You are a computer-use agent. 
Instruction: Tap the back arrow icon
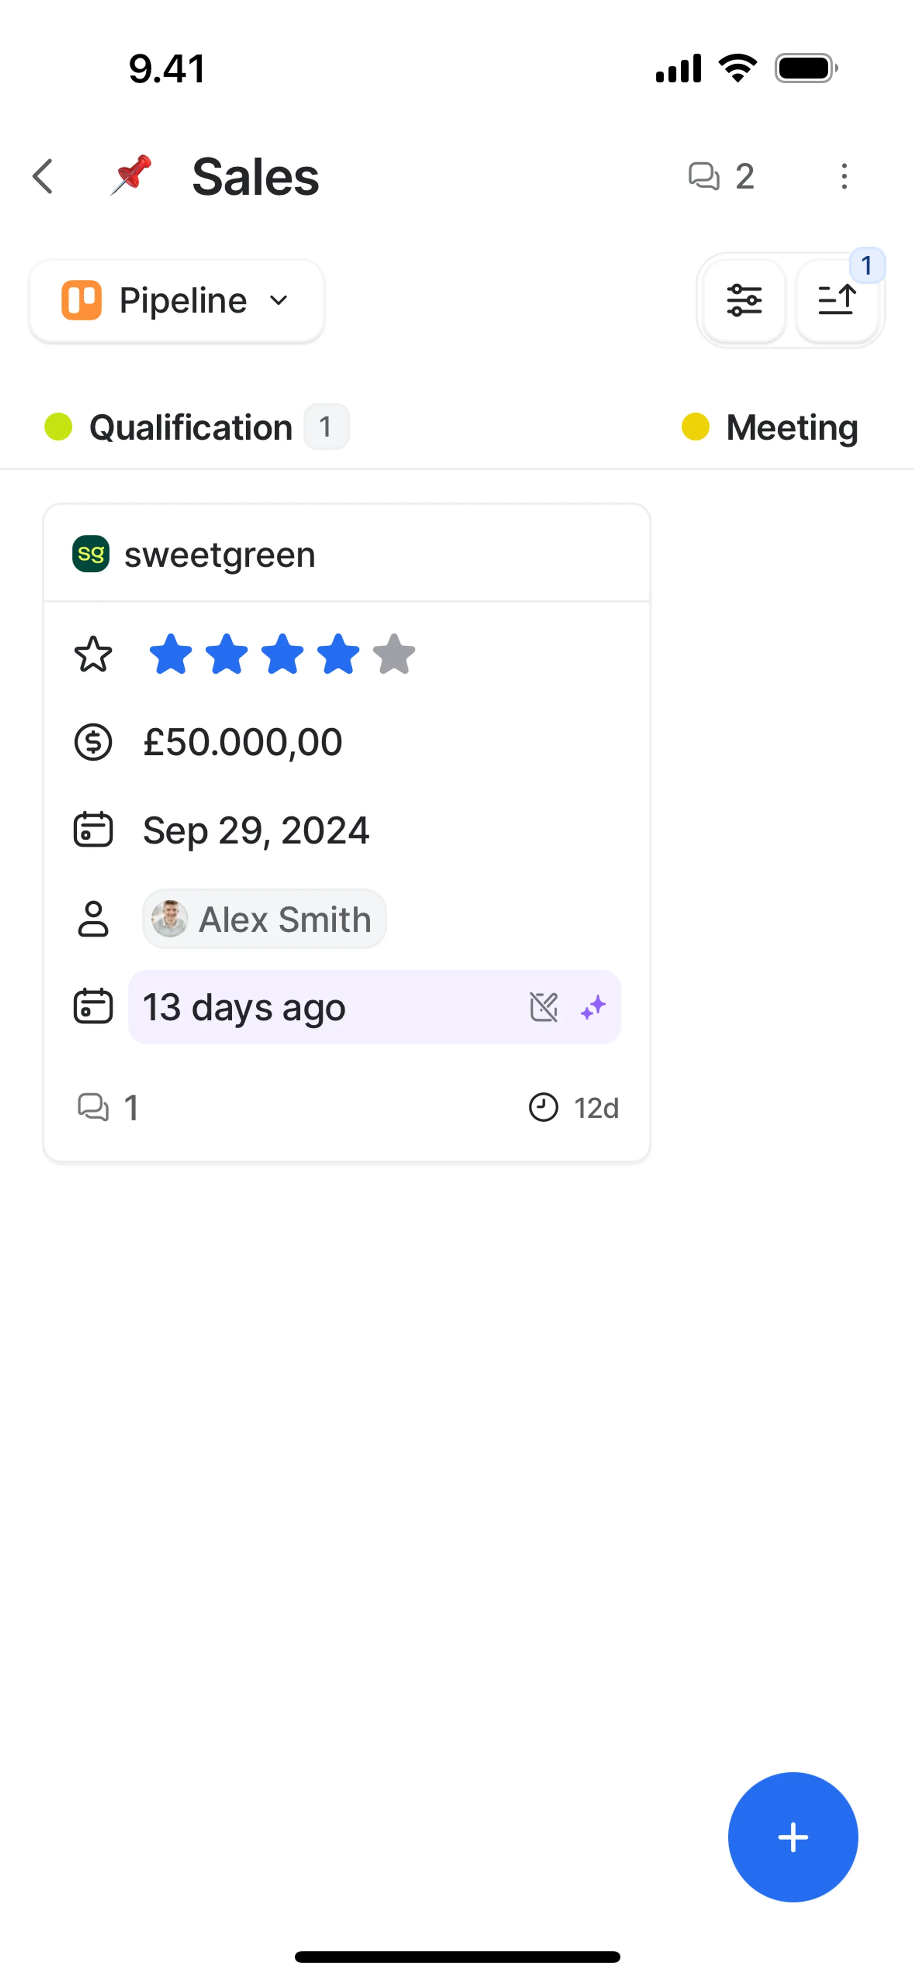(43, 177)
